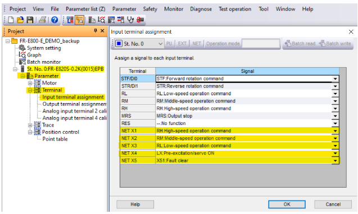This screenshot has width=358, height=214.
Task: Click the Position control group icon
Action: [x=37, y=132]
